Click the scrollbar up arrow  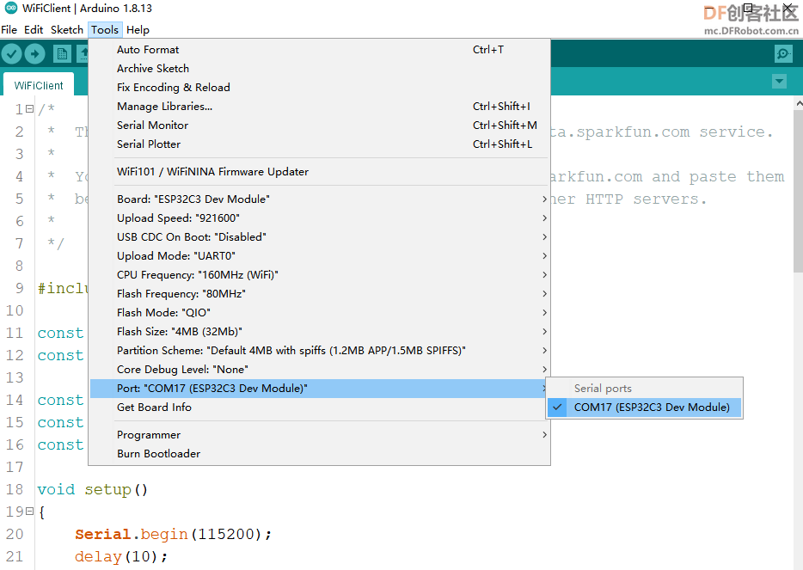pyautogui.click(x=799, y=103)
